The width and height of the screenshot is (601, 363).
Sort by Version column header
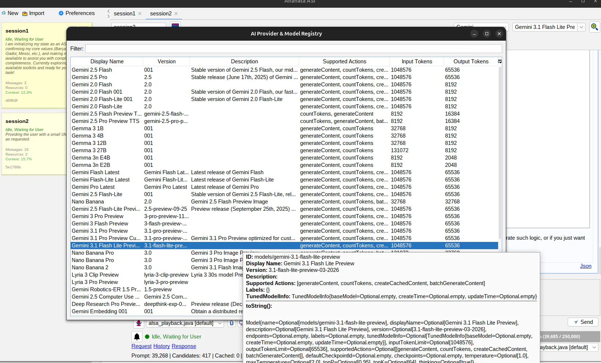point(167,61)
